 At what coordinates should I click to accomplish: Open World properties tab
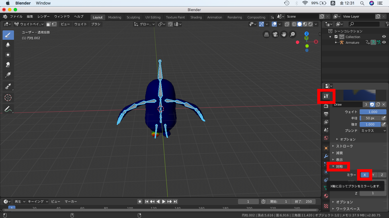coord(326,138)
